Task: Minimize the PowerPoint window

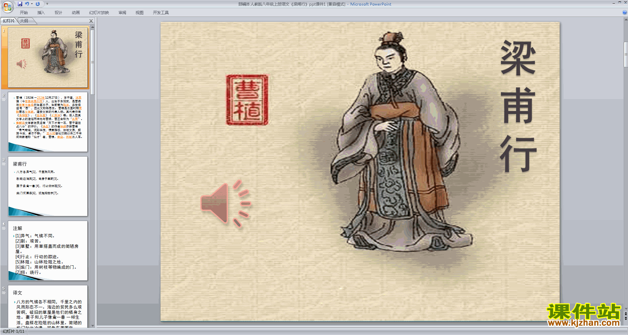Action: click(614, 3)
